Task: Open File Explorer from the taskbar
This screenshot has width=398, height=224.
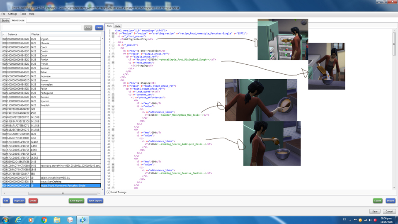Action: pos(57,220)
